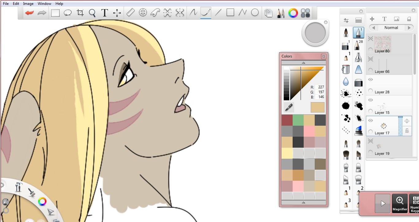The image size is (419, 222).
Task: Choose the Rectangle draw style
Action: (x=230, y=13)
